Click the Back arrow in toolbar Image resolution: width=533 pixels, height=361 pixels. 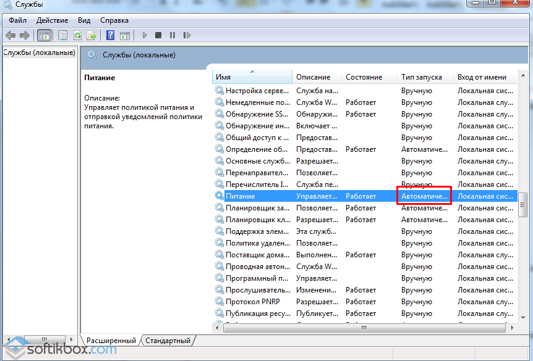click(11, 35)
